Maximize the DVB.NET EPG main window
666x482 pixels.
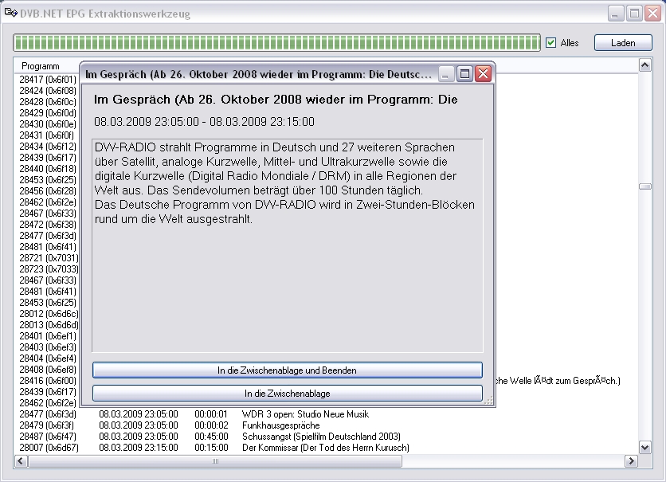[633, 14]
